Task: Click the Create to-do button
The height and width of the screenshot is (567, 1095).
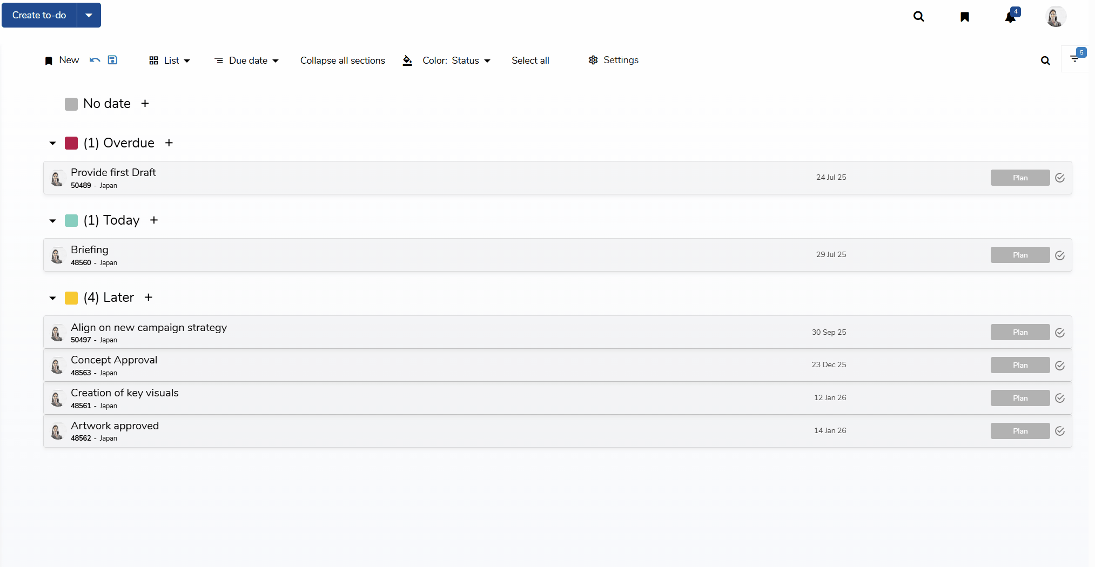Action: [39, 15]
